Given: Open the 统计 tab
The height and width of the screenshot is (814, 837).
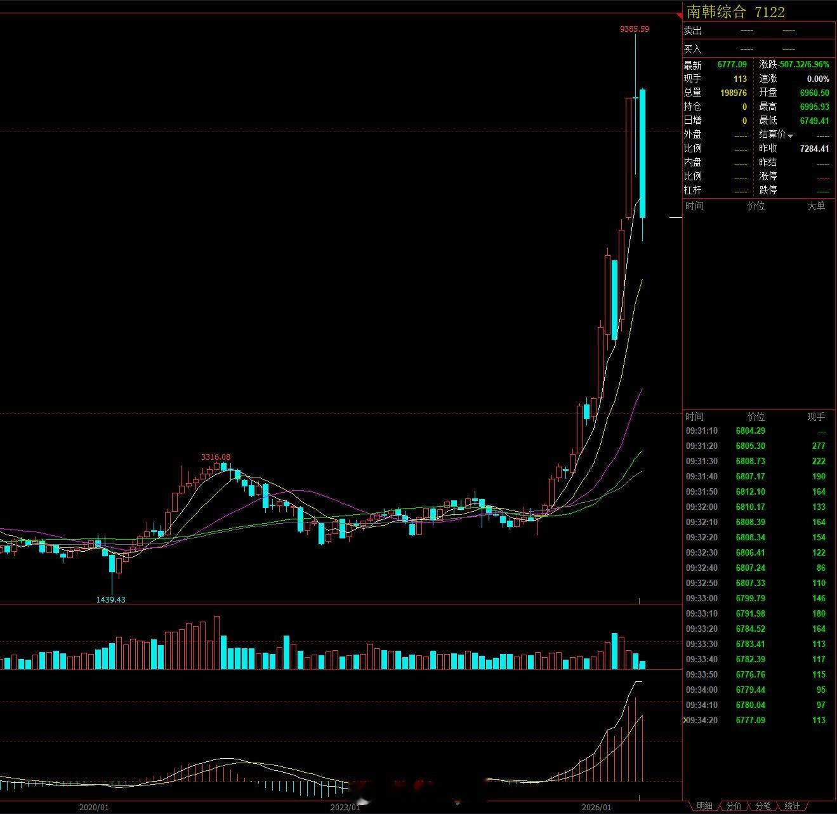Looking at the screenshot, I should pyautogui.click(x=792, y=806).
